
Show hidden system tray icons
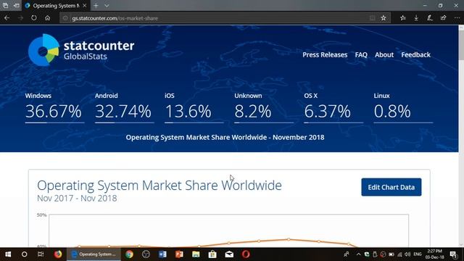coord(358,254)
